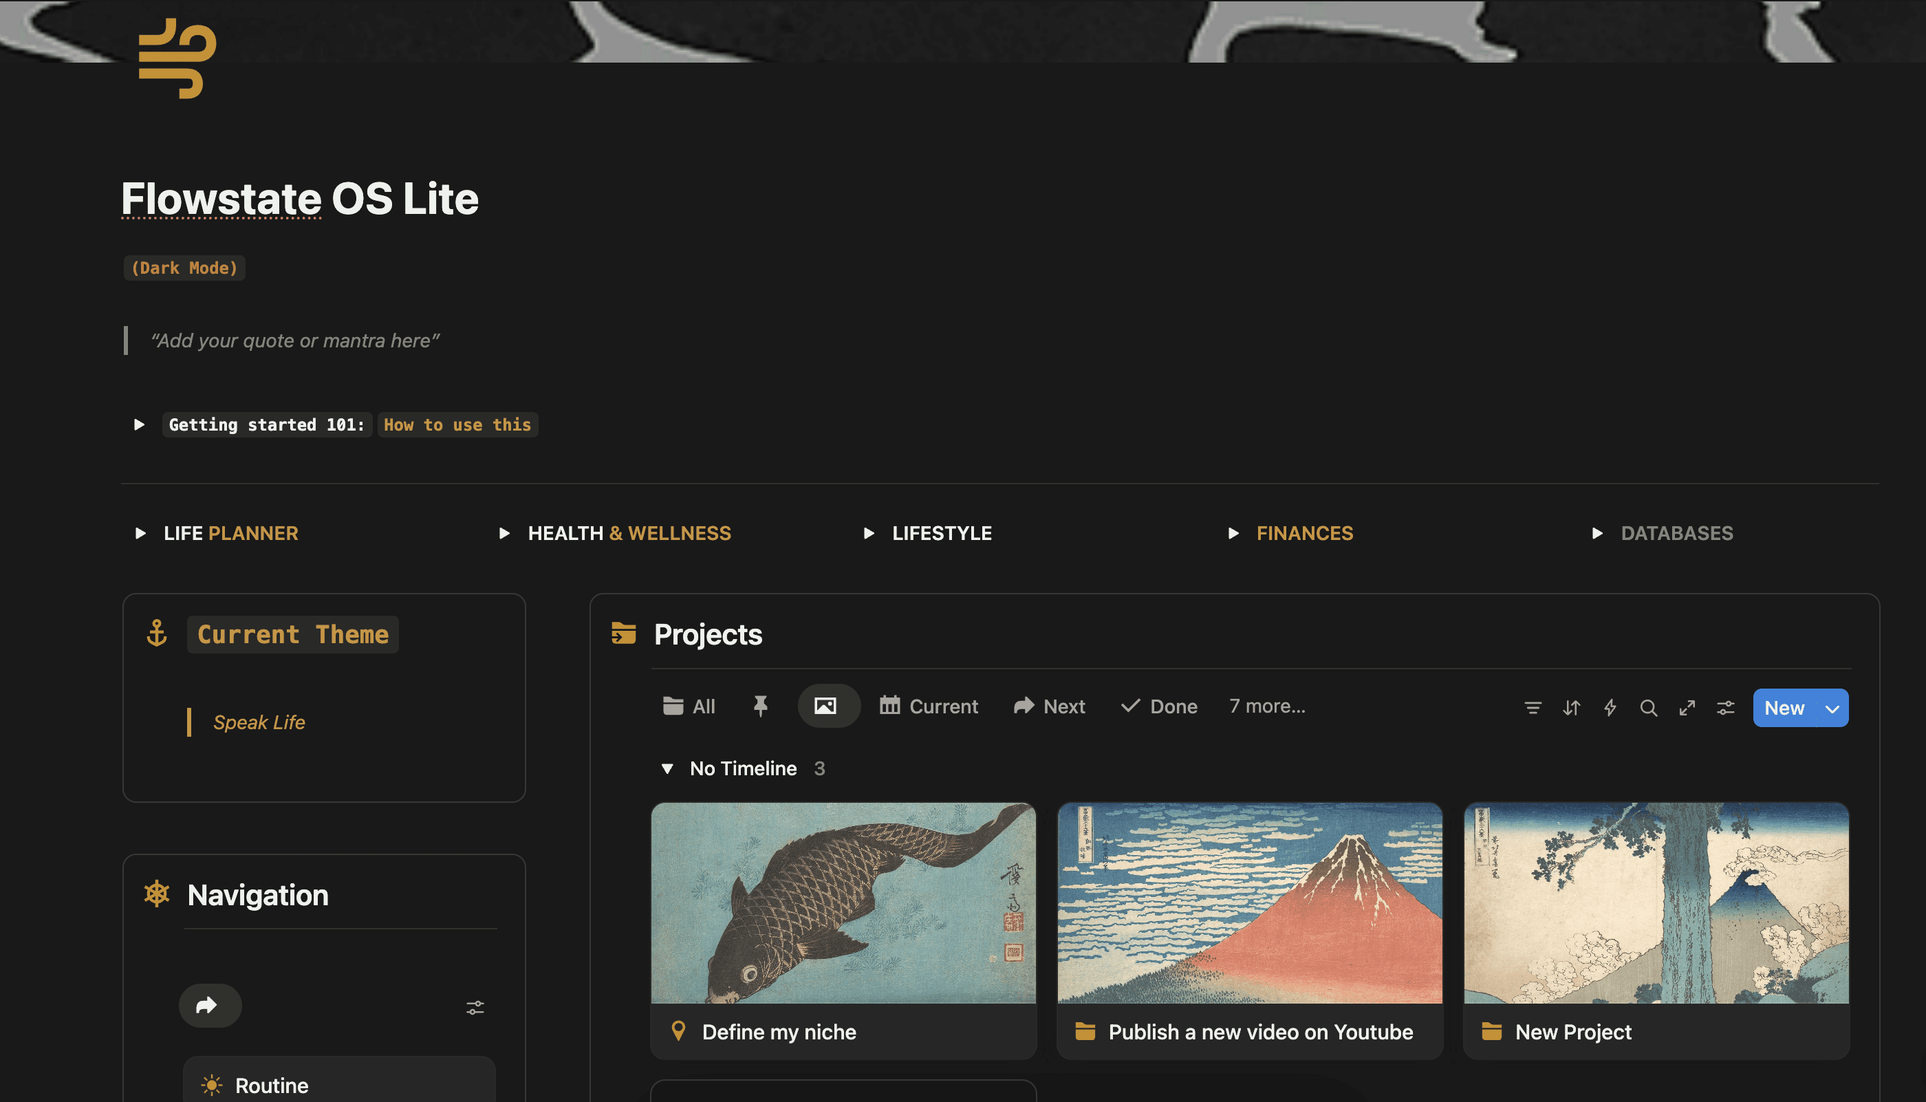The image size is (1926, 1102).
Task: Click the lightning bolt automations icon
Action: tap(1610, 708)
